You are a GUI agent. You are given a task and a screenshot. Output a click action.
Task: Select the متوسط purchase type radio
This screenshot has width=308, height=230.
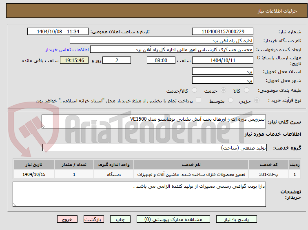[230, 100]
